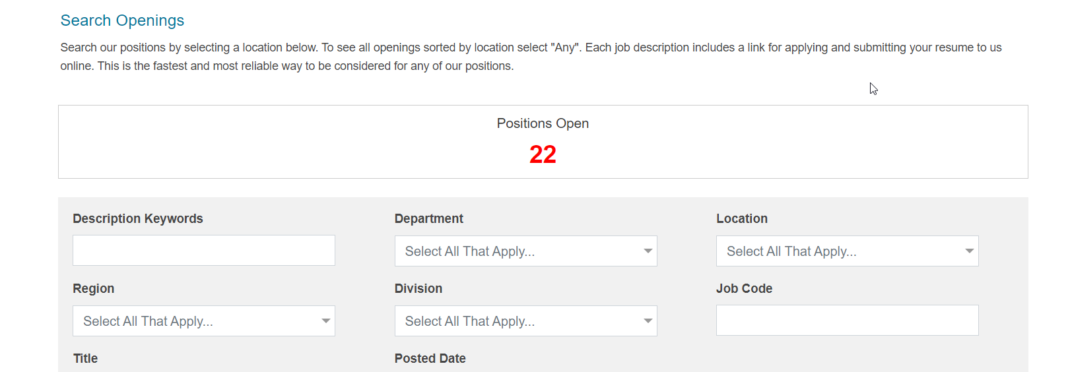Click the Division dropdown arrow
Screen dimensions: 1070x372
[648, 321]
